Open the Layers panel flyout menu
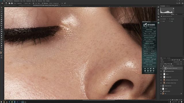Screen dimensions: 184x103 coord(183,58)
